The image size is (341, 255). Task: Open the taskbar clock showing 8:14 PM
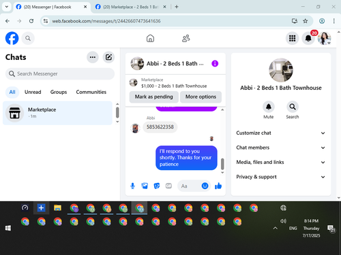[311, 228]
